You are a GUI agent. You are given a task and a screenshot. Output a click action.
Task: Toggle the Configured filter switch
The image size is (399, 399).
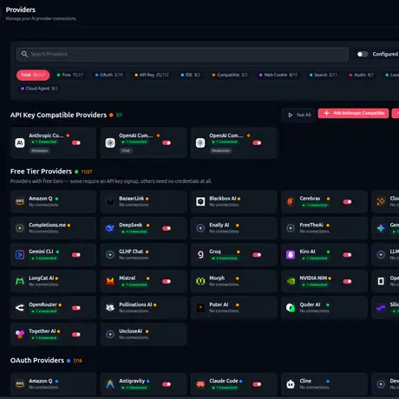pyautogui.click(x=363, y=54)
